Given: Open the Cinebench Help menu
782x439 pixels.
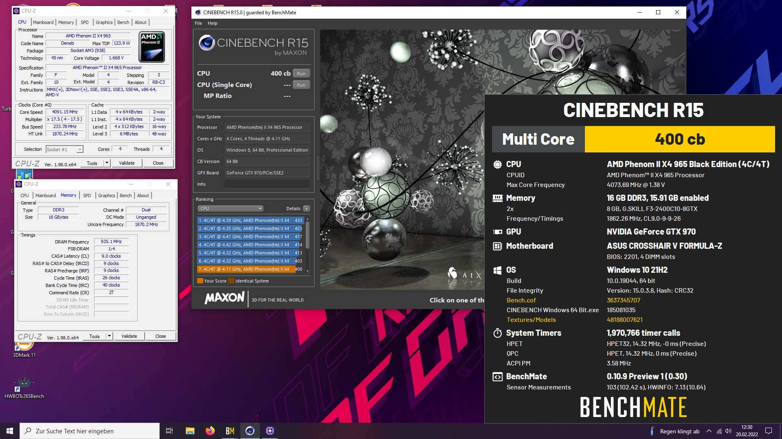Looking at the screenshot, I should [213, 23].
